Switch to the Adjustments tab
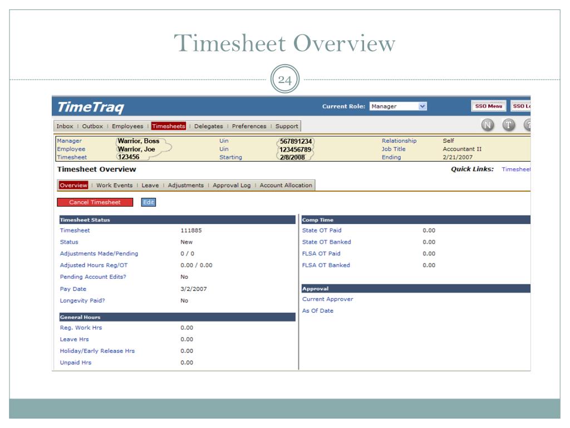The image size is (570, 428). 186,185
